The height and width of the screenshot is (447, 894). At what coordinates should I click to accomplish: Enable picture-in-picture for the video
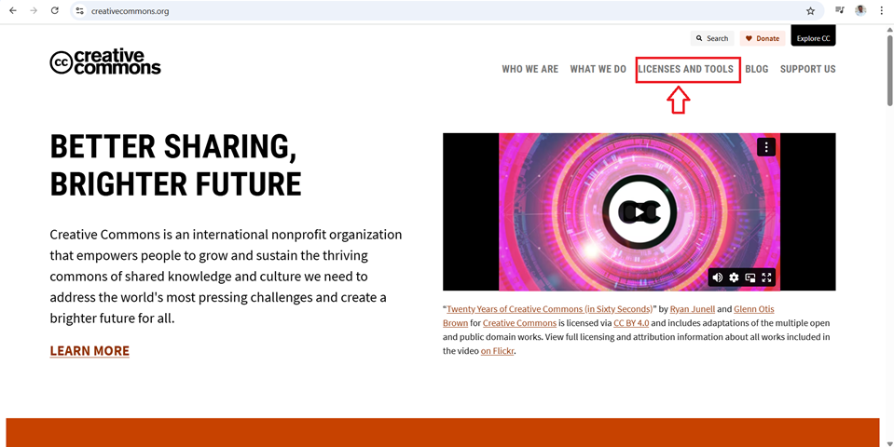[750, 278]
